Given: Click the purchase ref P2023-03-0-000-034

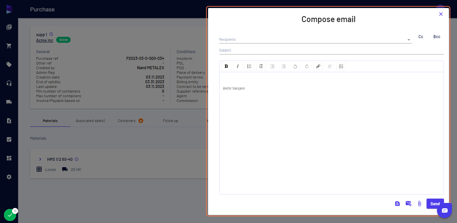Looking at the screenshot, I should pos(145,59).
